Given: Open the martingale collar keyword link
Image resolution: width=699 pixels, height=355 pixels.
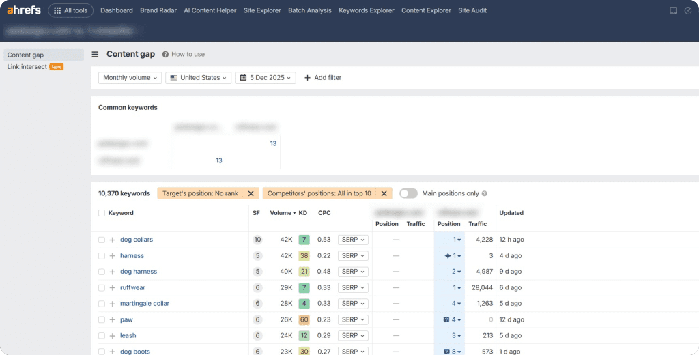Looking at the screenshot, I should click(145, 303).
